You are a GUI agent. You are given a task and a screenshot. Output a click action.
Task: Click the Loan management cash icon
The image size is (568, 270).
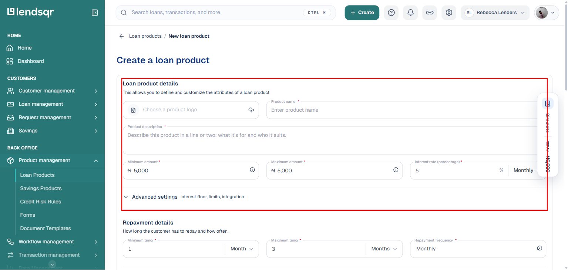11,104
